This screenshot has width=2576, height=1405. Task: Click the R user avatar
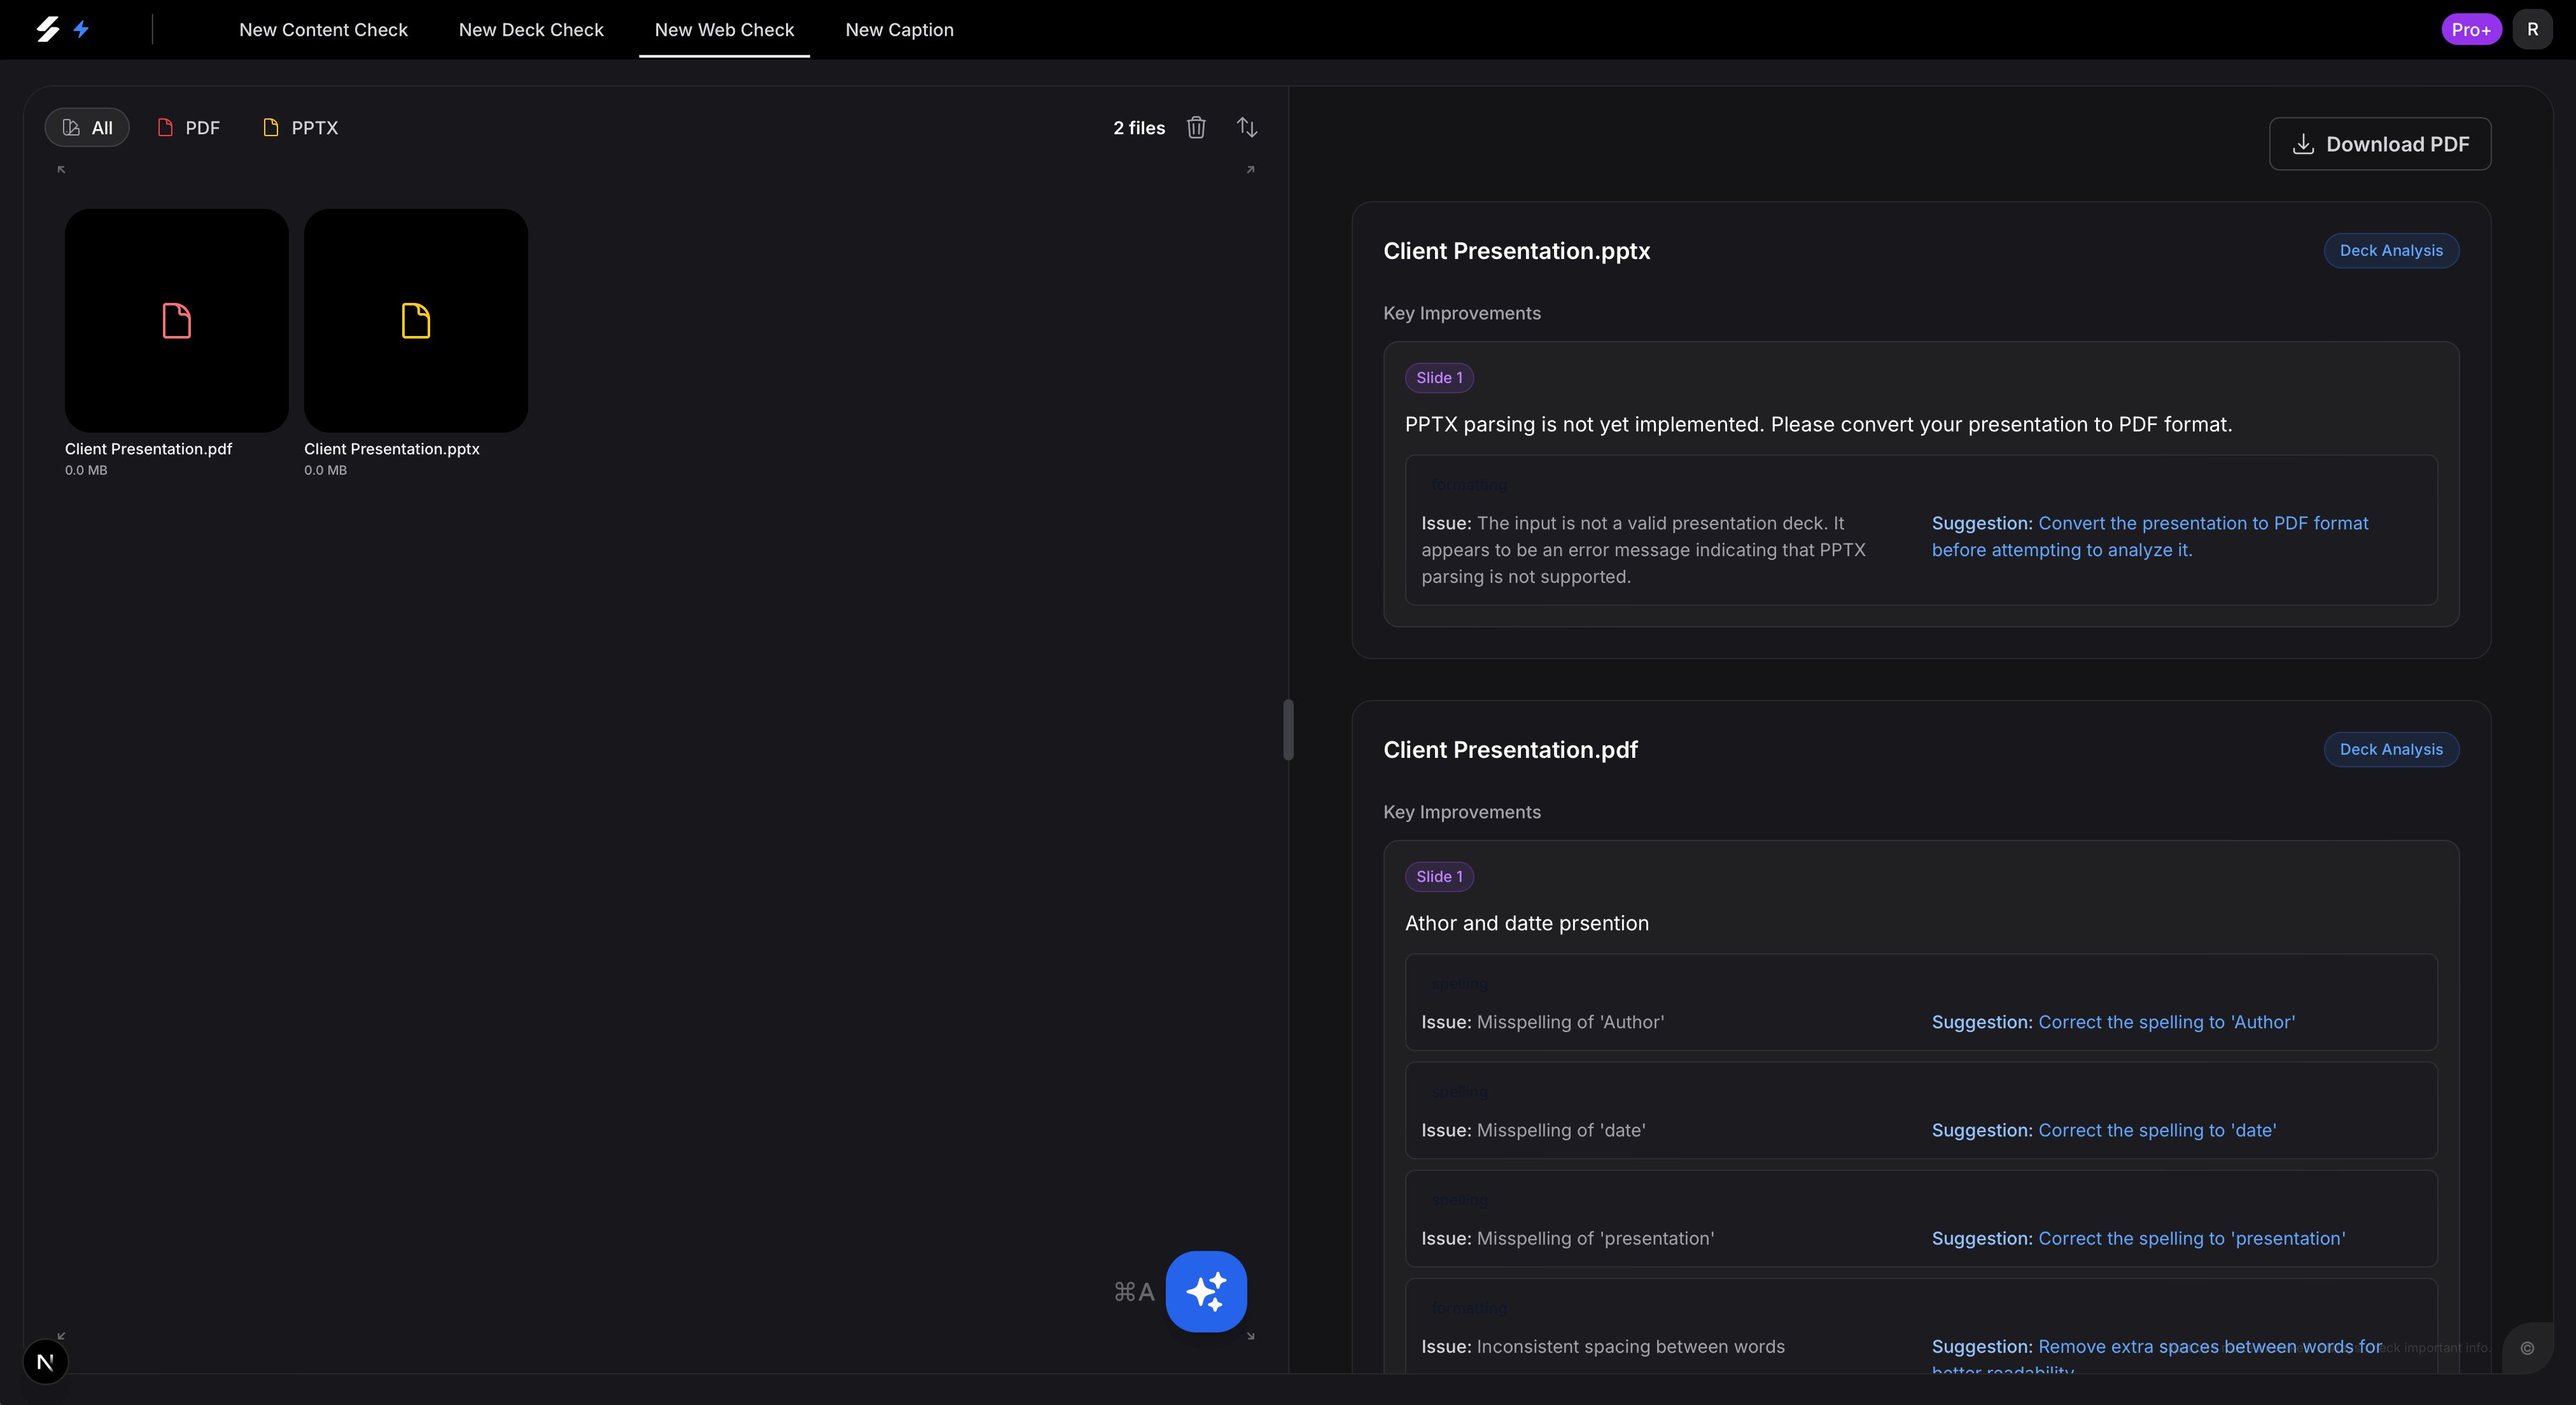[2532, 29]
